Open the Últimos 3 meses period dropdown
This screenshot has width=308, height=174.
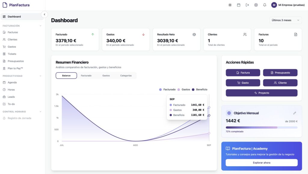pyautogui.click(x=286, y=20)
